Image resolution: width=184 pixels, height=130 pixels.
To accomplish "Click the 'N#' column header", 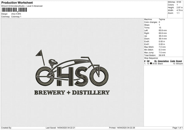I will pyautogui.click(x=148, y=61).
